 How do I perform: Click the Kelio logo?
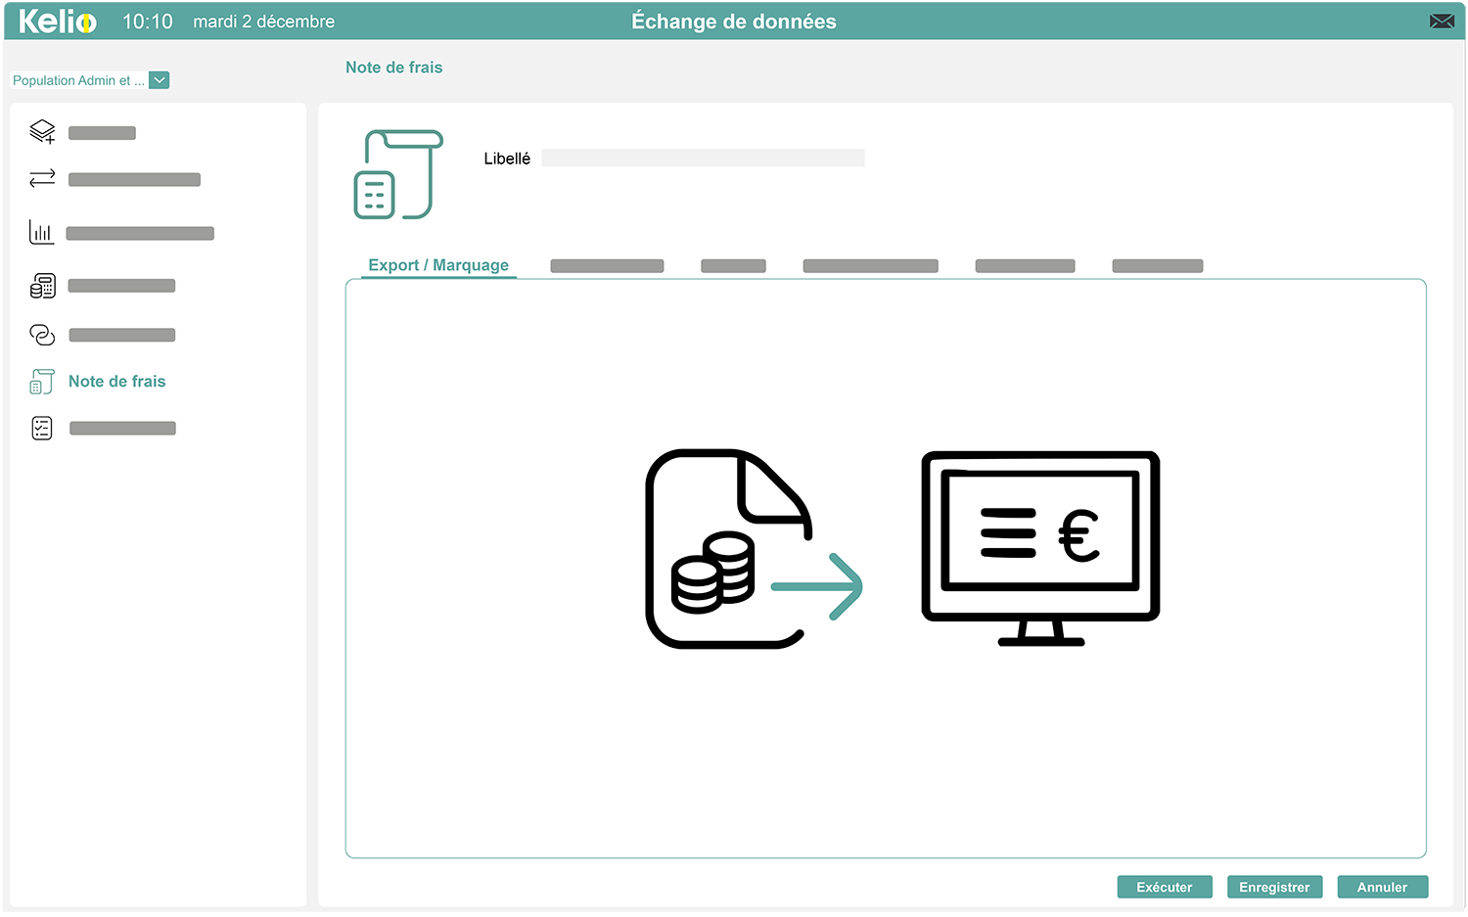click(54, 21)
